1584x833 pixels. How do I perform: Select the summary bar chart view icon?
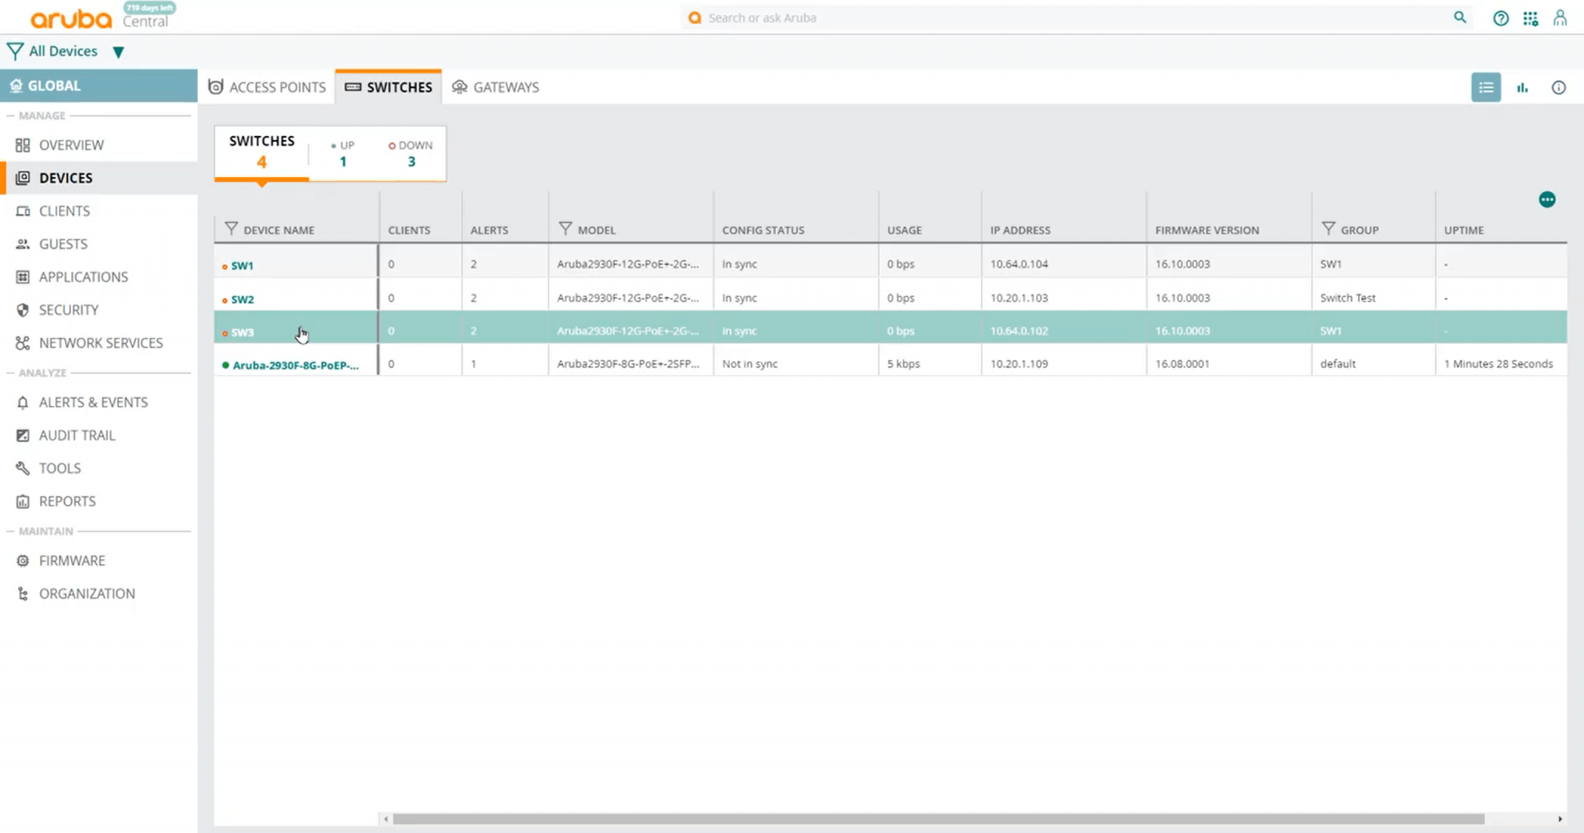[1522, 87]
